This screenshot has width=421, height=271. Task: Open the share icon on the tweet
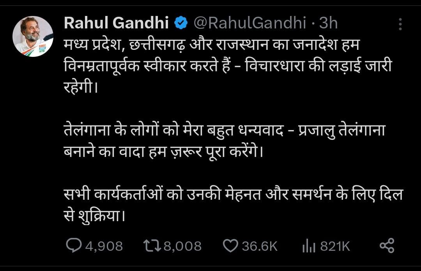click(387, 246)
